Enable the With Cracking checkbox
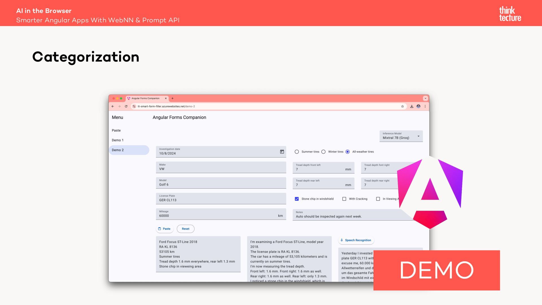 pyautogui.click(x=344, y=199)
